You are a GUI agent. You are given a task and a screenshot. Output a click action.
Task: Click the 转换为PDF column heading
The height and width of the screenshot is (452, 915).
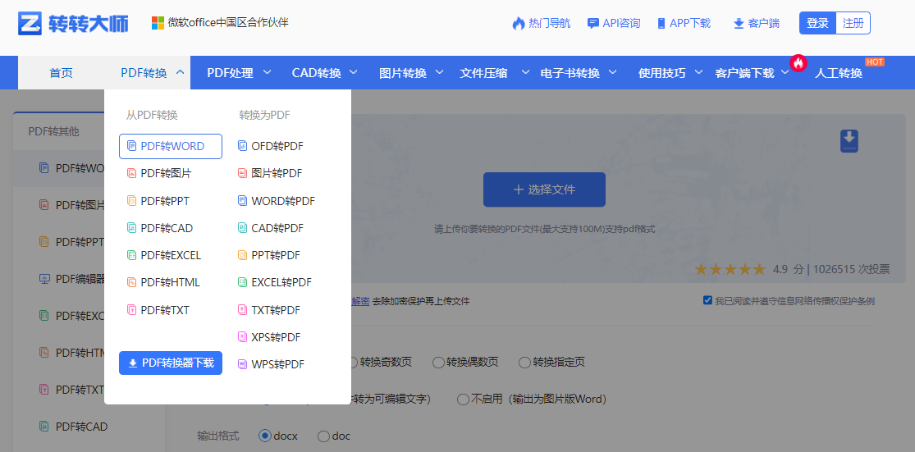pyautogui.click(x=264, y=116)
